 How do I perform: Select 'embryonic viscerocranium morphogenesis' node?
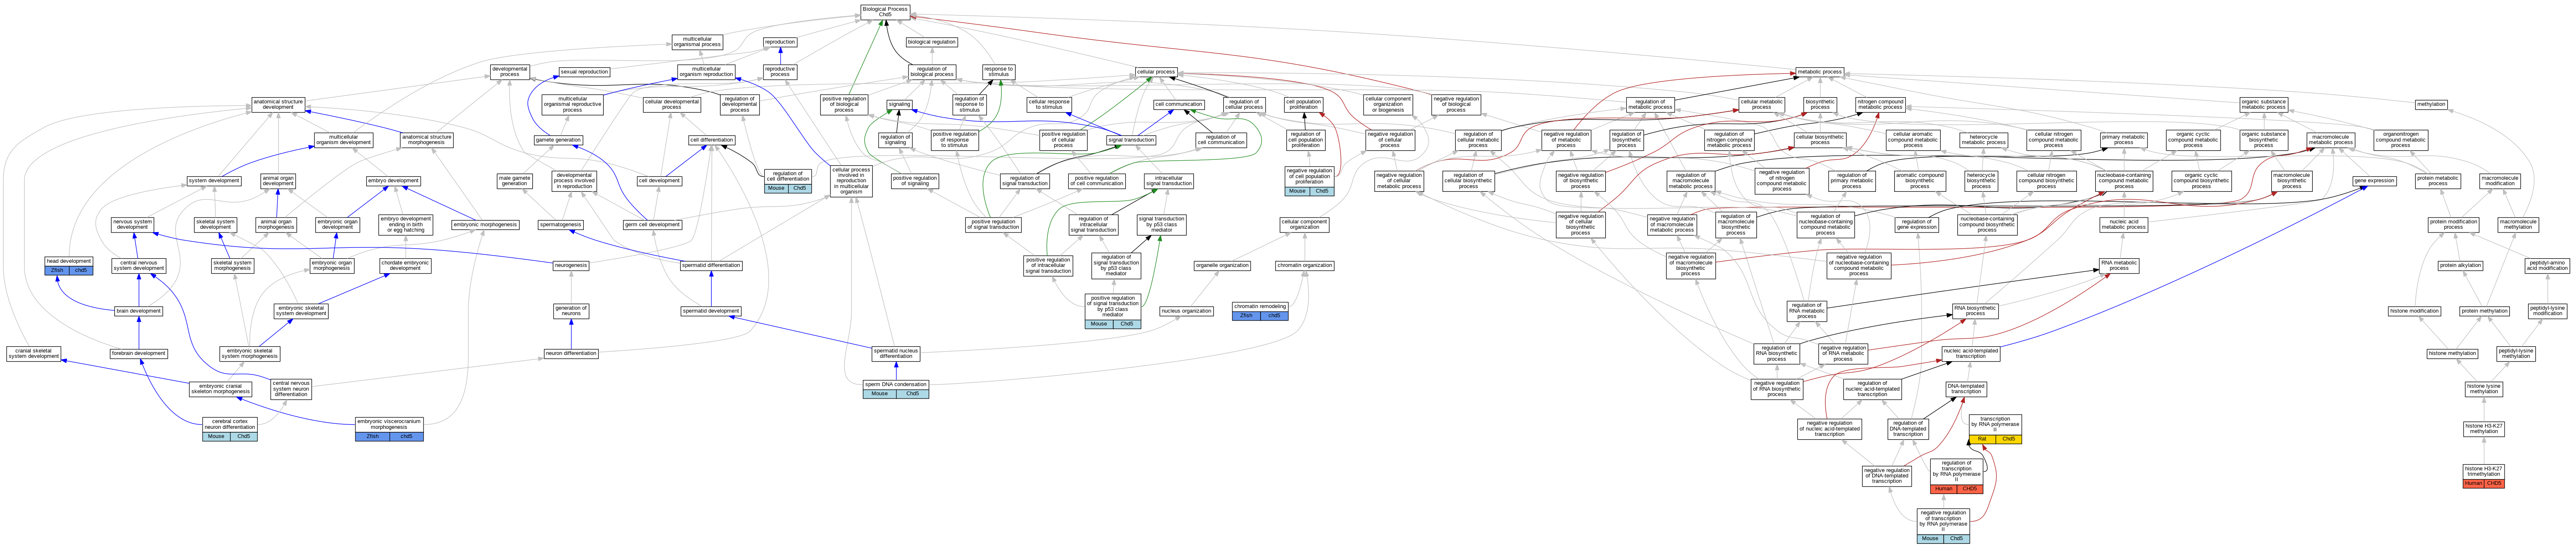point(390,429)
